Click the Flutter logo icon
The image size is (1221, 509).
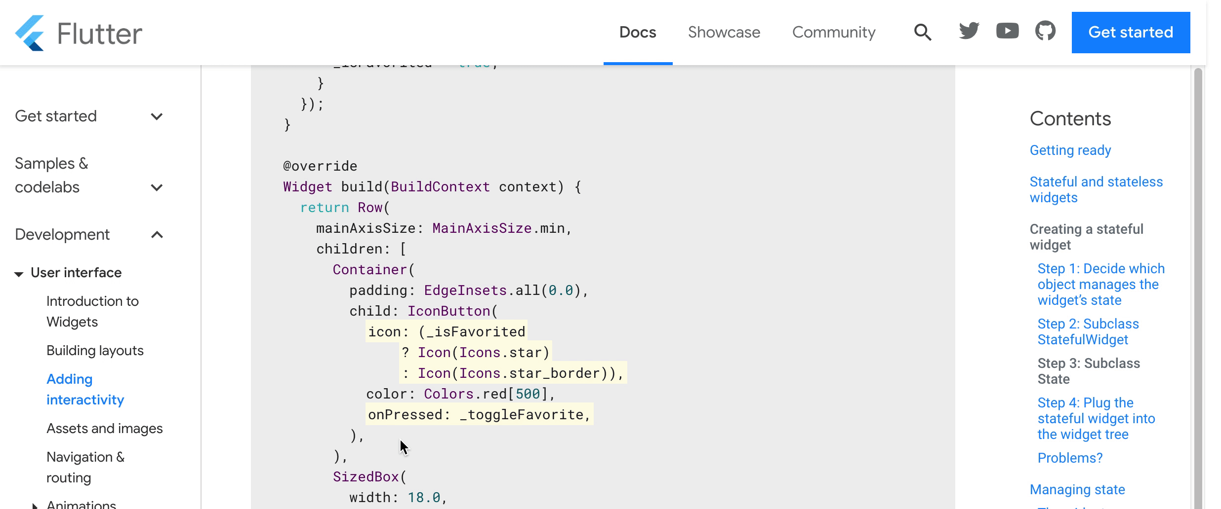[x=30, y=33]
